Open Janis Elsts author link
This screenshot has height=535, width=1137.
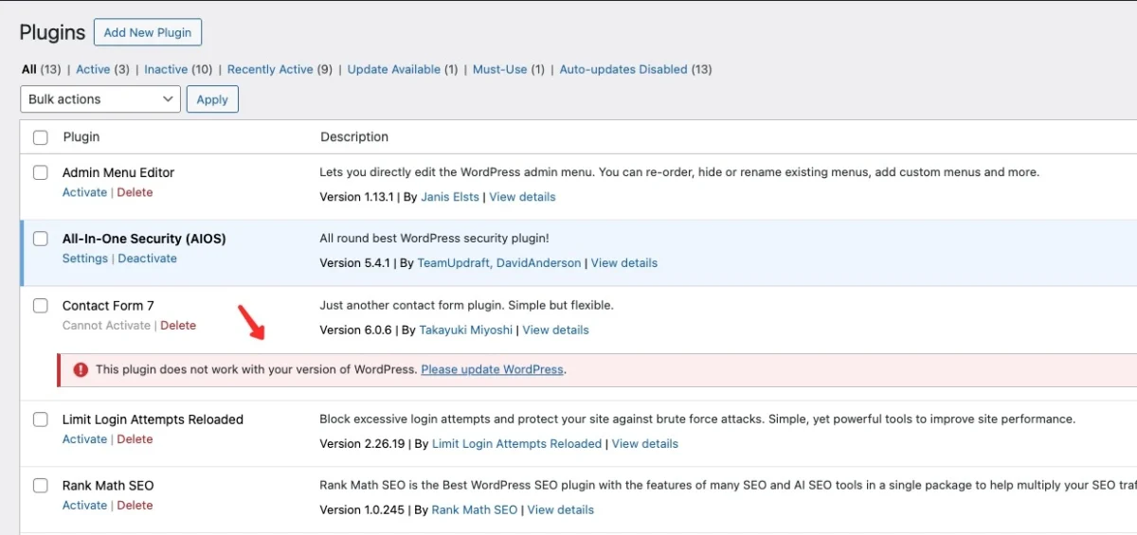(450, 197)
